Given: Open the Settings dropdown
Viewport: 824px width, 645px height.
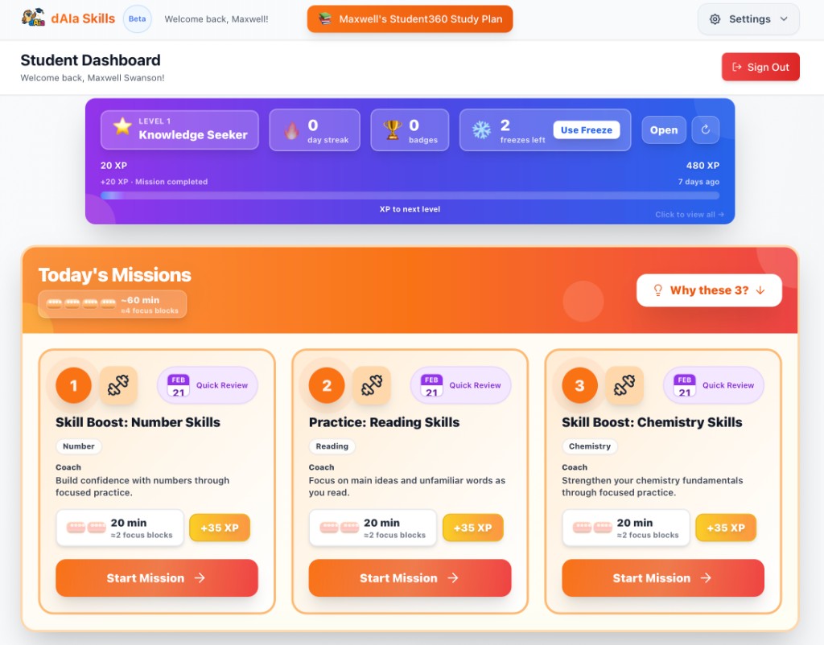Looking at the screenshot, I should pos(748,18).
